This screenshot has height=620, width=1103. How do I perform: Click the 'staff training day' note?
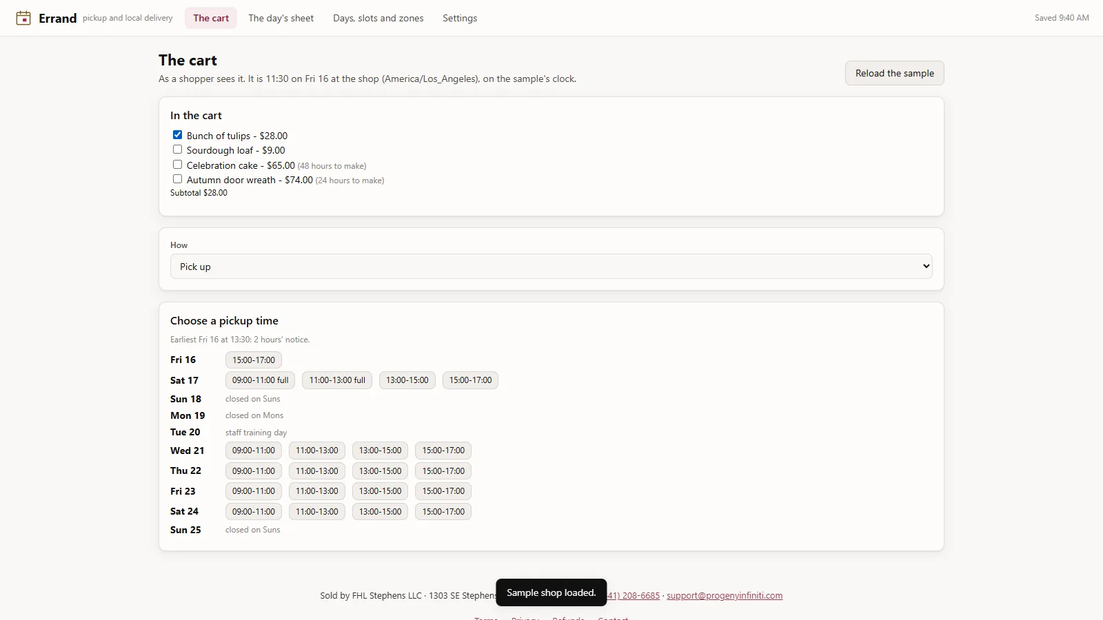click(256, 433)
